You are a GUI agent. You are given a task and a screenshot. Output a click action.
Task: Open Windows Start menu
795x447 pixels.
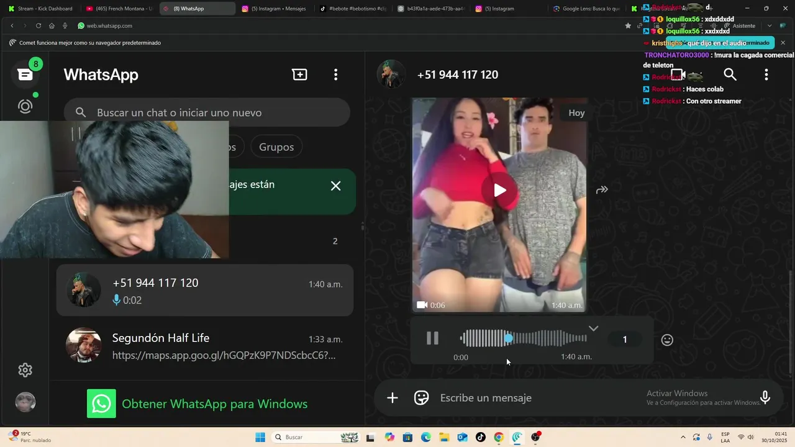[260, 437]
